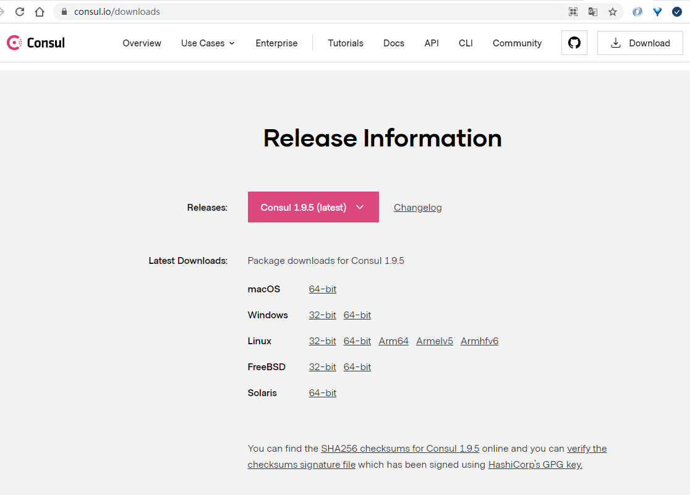Click the Latest Downloads label
The height and width of the screenshot is (495, 690).
(188, 261)
